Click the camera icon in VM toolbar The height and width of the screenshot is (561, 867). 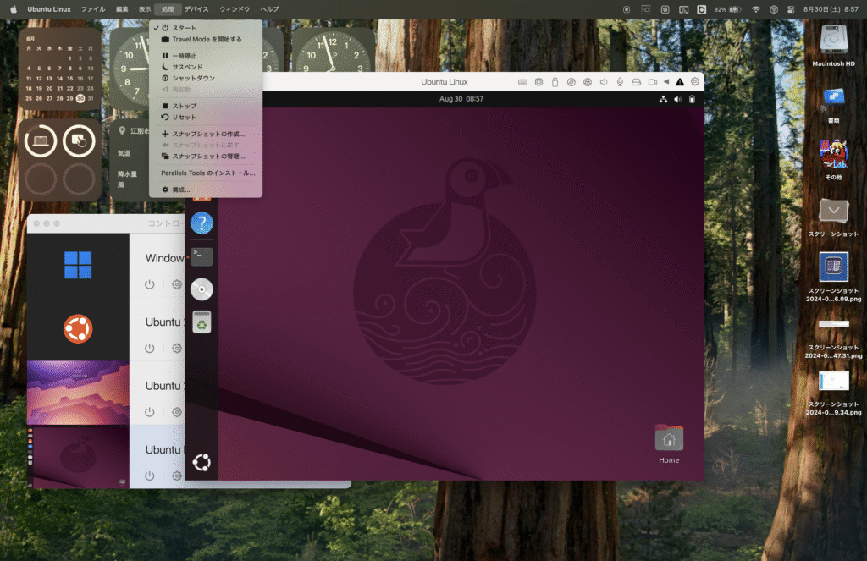point(653,82)
